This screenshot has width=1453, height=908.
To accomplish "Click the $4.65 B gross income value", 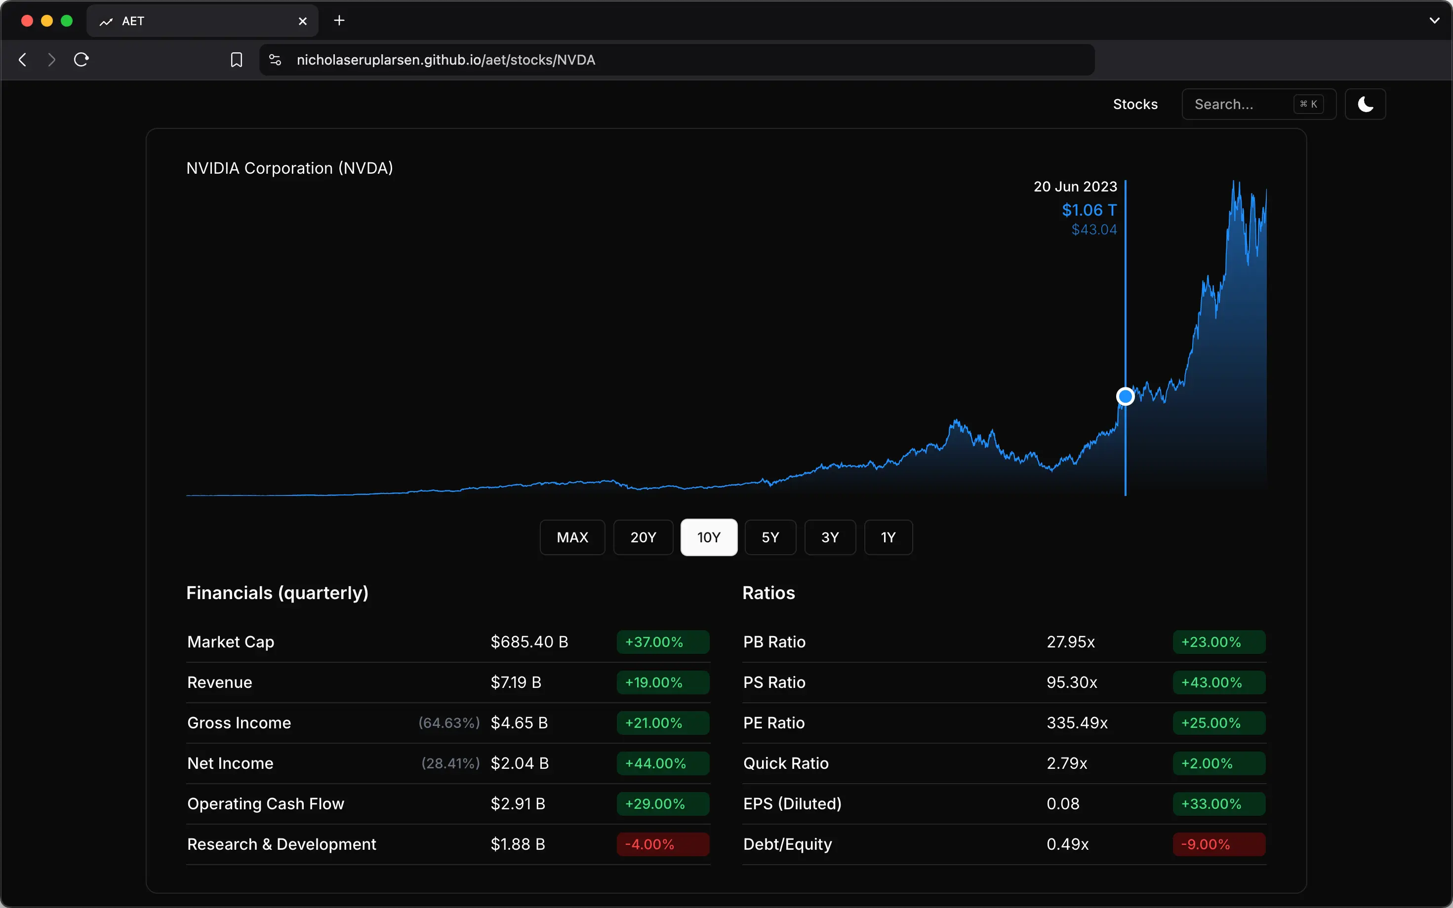I will tap(519, 723).
